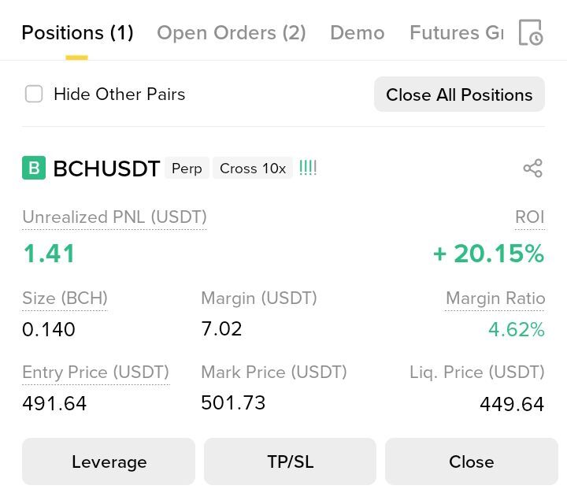Click Close All Positions button

(459, 95)
